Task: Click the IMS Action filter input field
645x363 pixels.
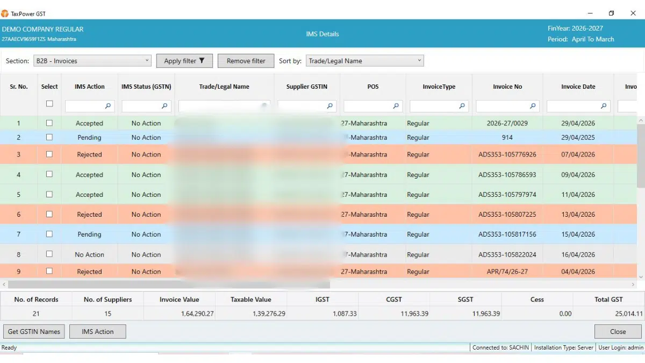Action: click(90, 106)
